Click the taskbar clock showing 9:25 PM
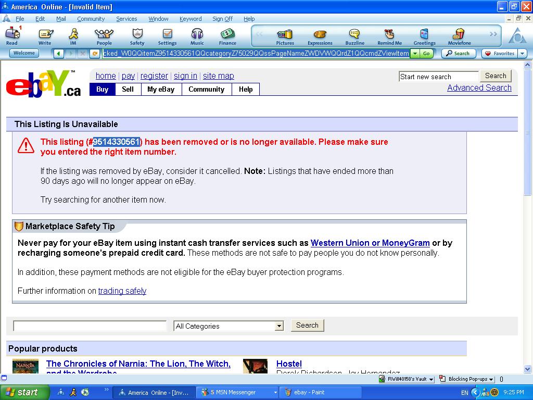 [x=514, y=393]
